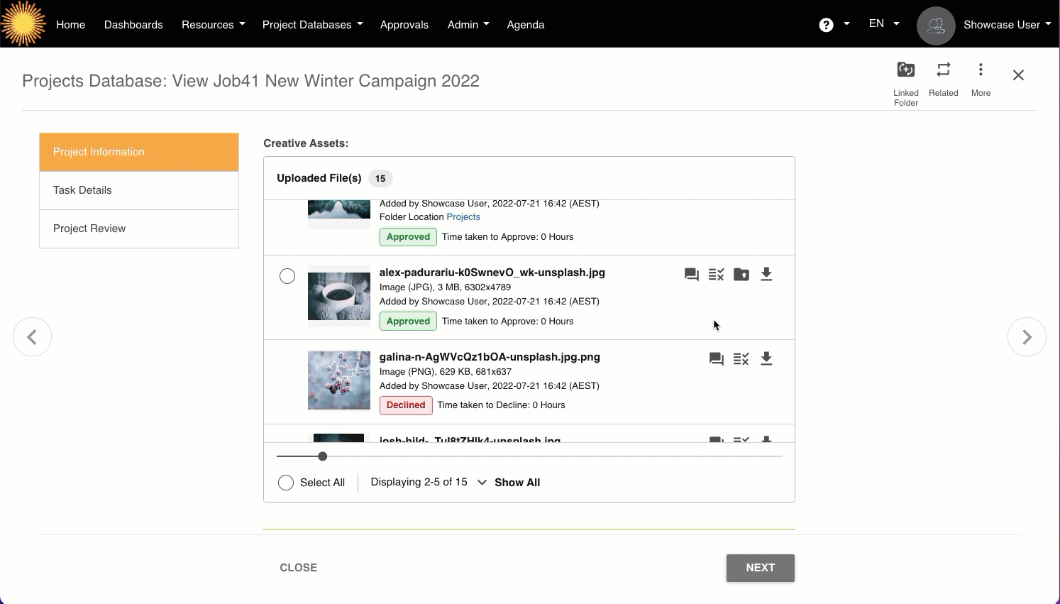Open comments for galina-n png file
This screenshot has width=1060, height=604.
[x=716, y=359]
